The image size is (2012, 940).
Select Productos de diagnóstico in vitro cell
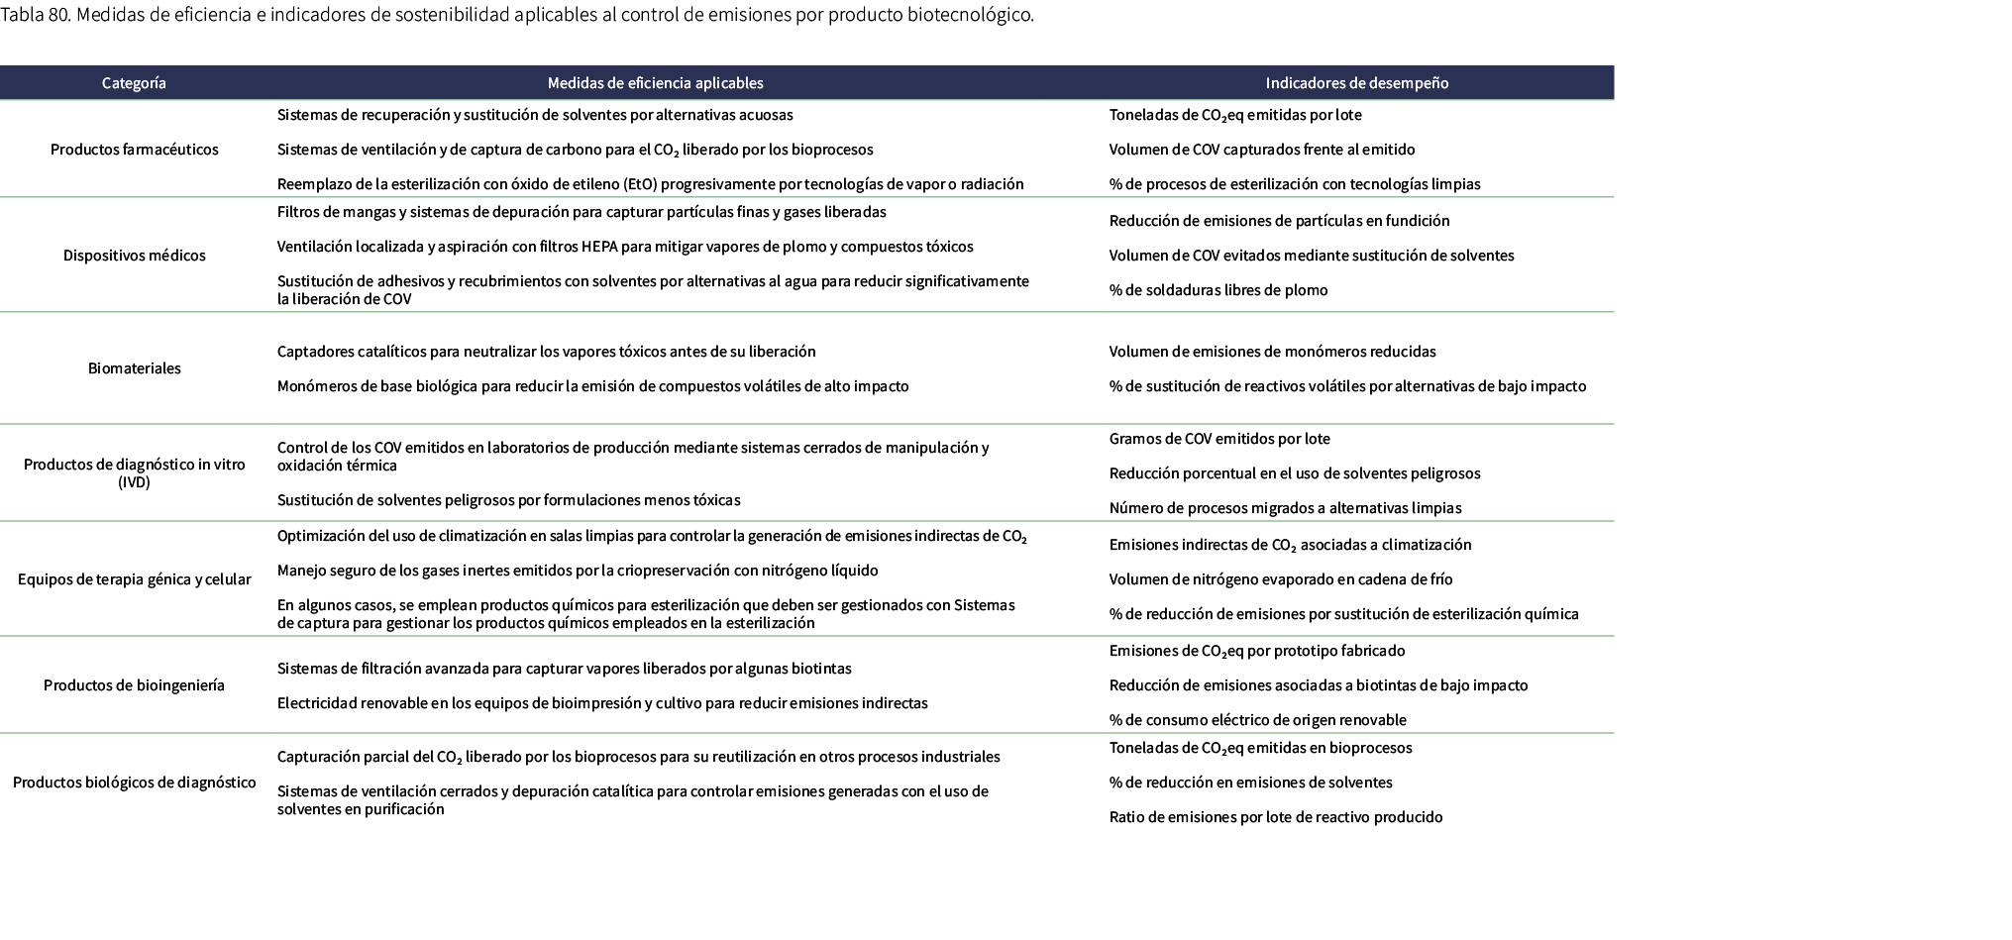coord(135,473)
